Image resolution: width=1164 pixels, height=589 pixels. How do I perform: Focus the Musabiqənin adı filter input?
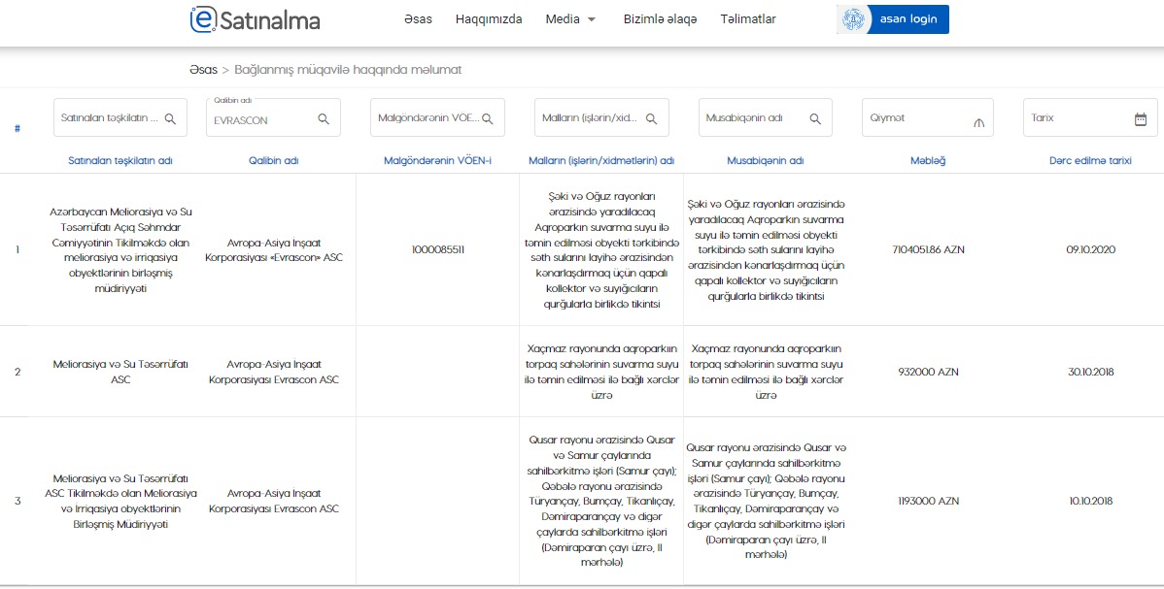766,118
